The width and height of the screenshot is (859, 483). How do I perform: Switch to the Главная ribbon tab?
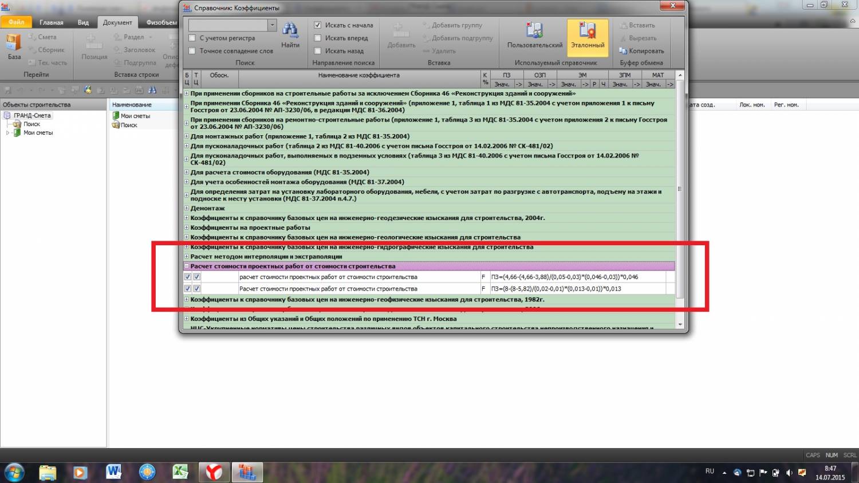pos(52,22)
